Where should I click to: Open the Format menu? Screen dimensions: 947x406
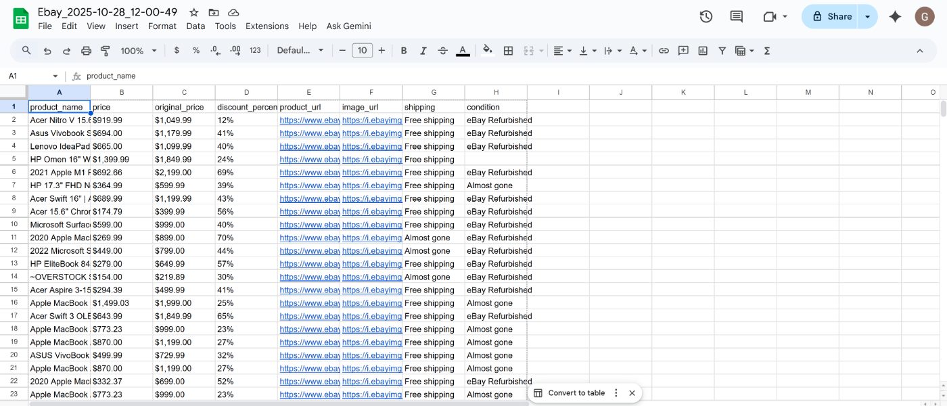click(162, 26)
